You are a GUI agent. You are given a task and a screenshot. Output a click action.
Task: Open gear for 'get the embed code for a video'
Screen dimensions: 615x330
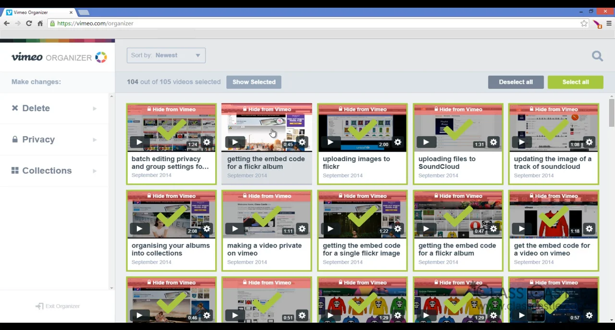pyautogui.click(x=589, y=229)
